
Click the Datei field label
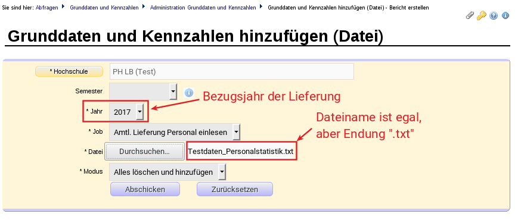(94, 152)
